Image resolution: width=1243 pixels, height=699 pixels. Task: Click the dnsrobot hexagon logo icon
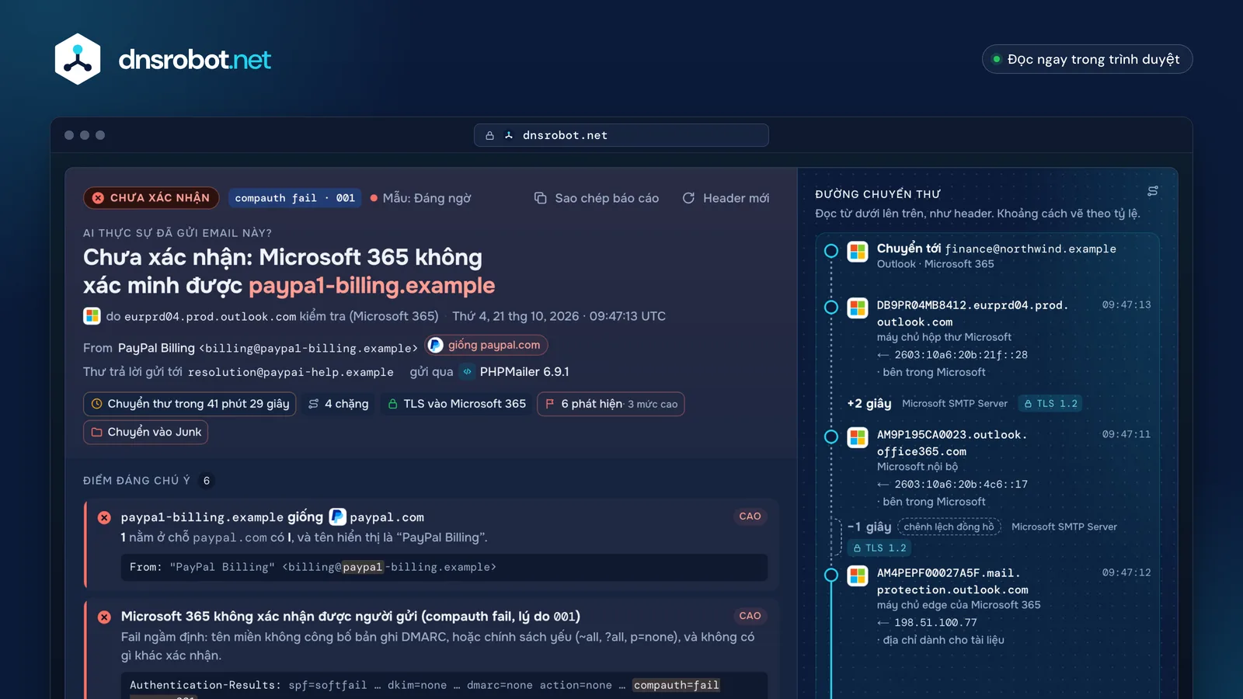[78, 59]
